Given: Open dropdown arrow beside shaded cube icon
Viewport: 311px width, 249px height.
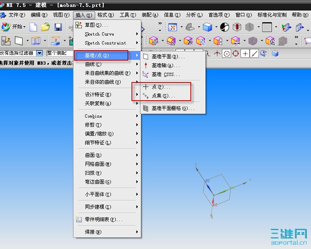Looking at the screenshot, I should [x=216, y=27].
